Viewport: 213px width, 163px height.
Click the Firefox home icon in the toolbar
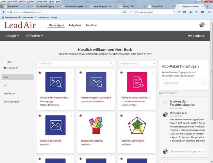pos(196,12)
